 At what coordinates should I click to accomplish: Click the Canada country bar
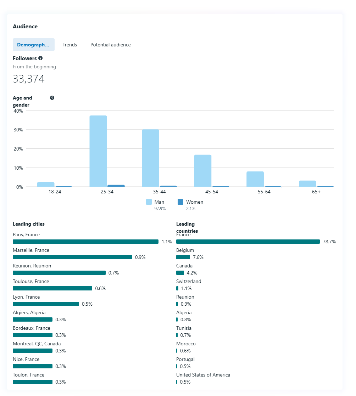[180, 273]
